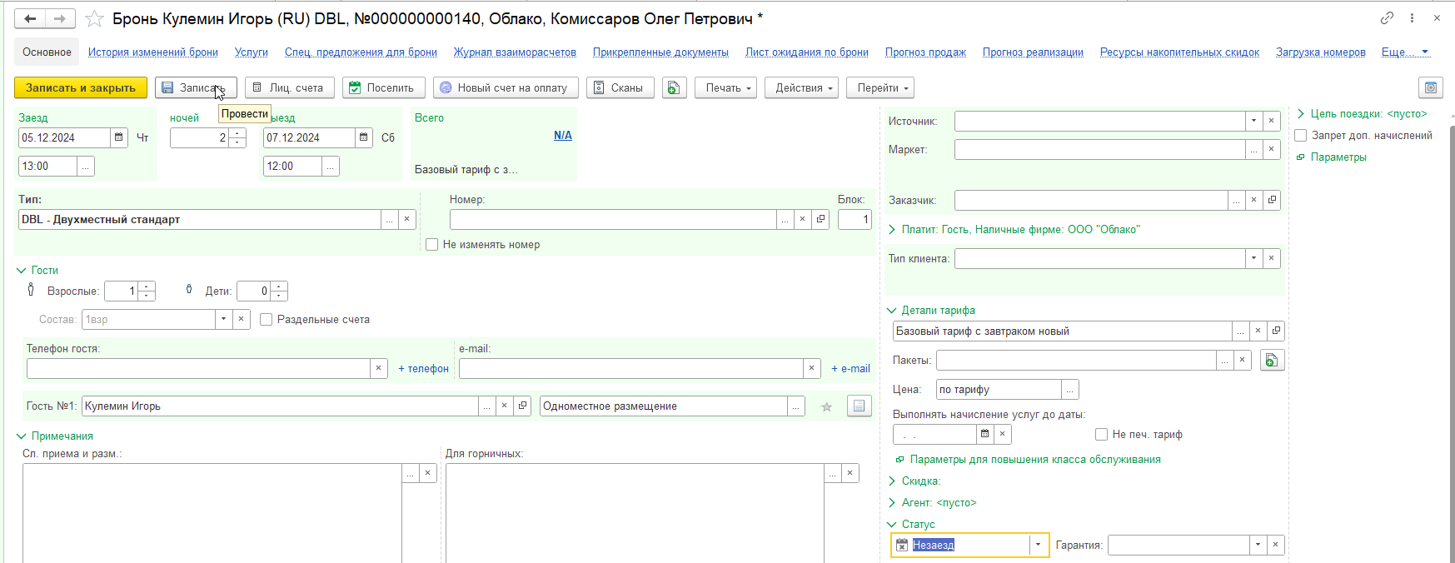Clear the Гарантия field
1455x563 pixels.
click(1276, 545)
